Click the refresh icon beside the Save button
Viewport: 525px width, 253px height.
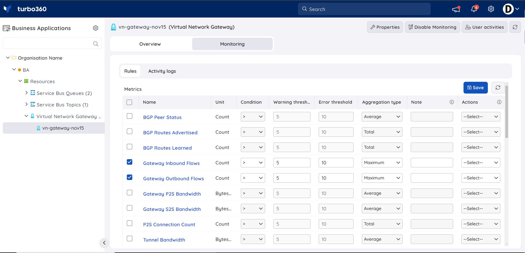(x=498, y=88)
